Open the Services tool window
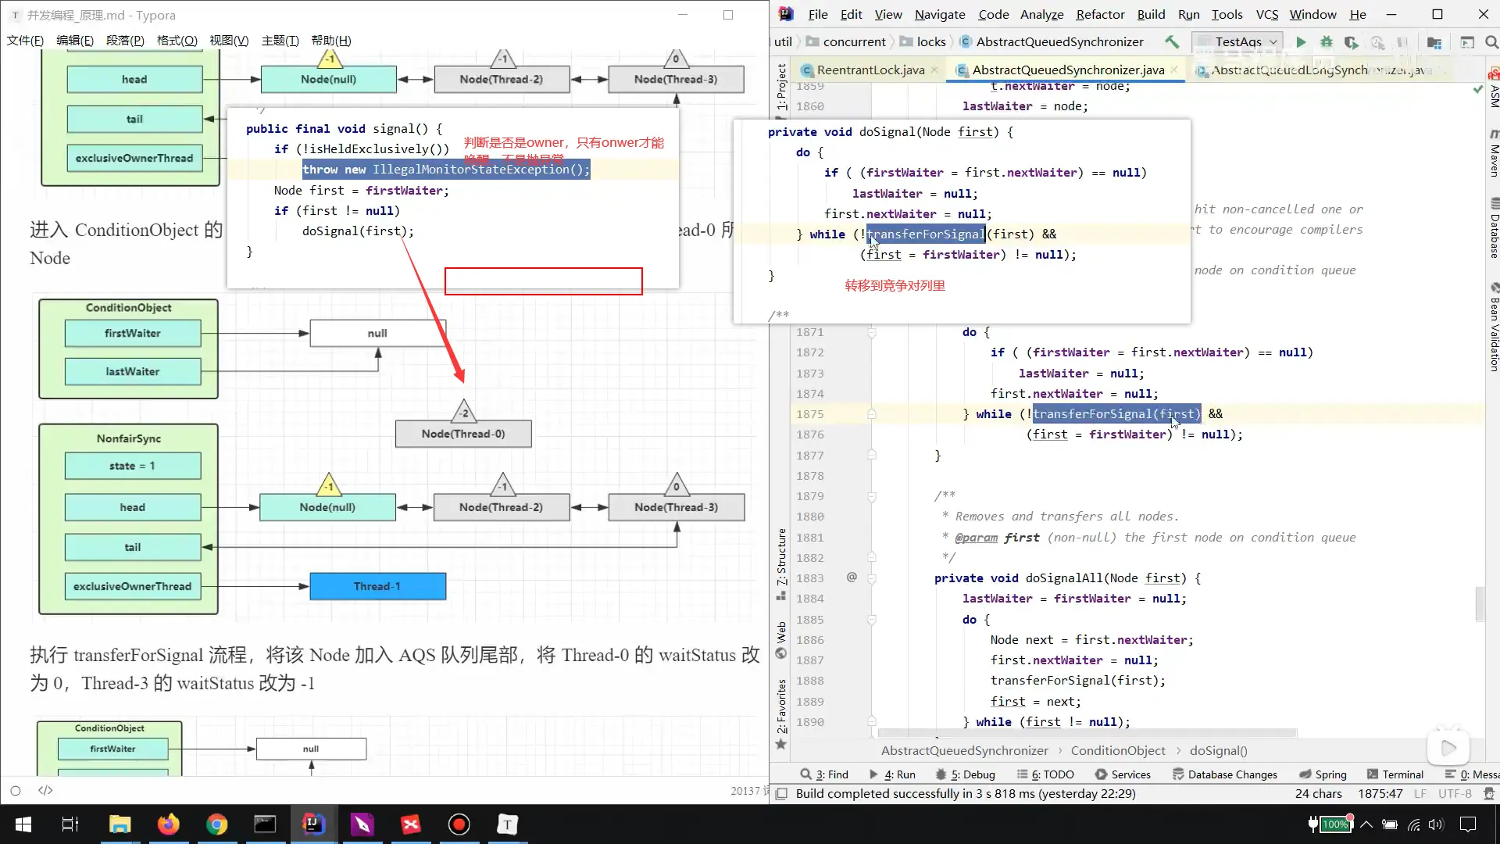Image resolution: width=1500 pixels, height=844 pixels. pyautogui.click(x=1123, y=774)
